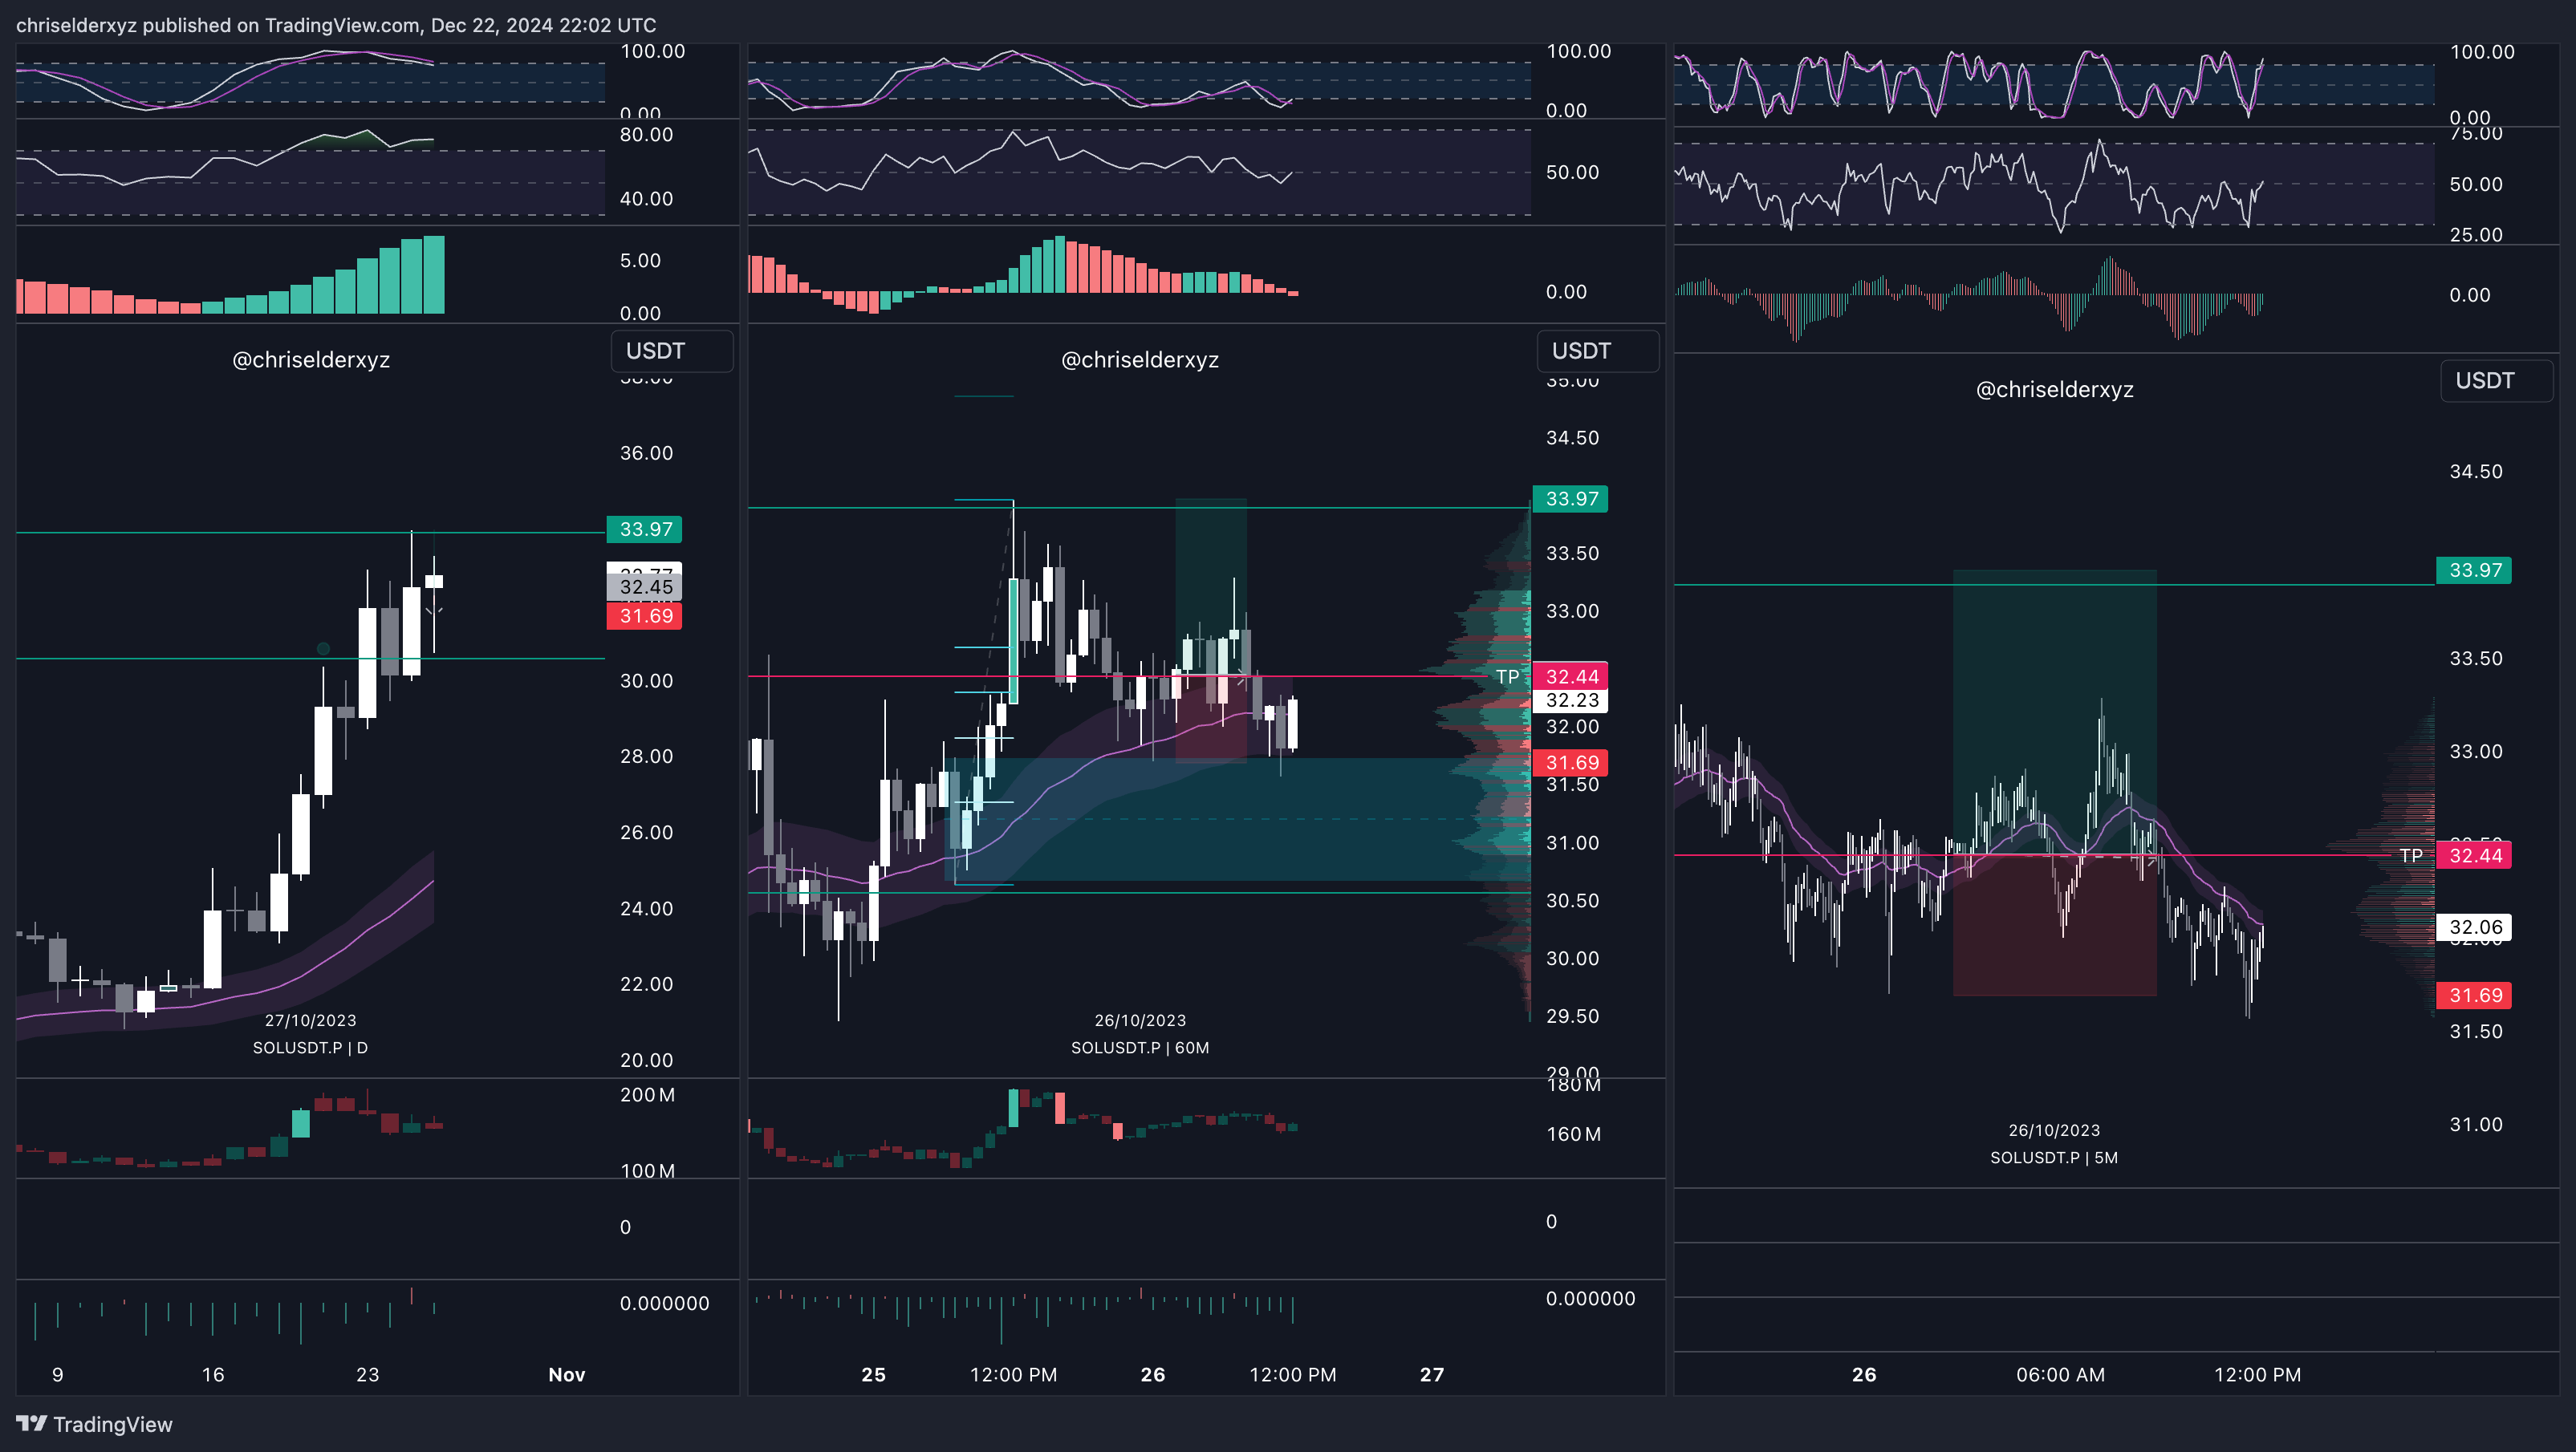
Task: Select the pink 32.44 price tag on 60M chart
Action: coord(1571,676)
